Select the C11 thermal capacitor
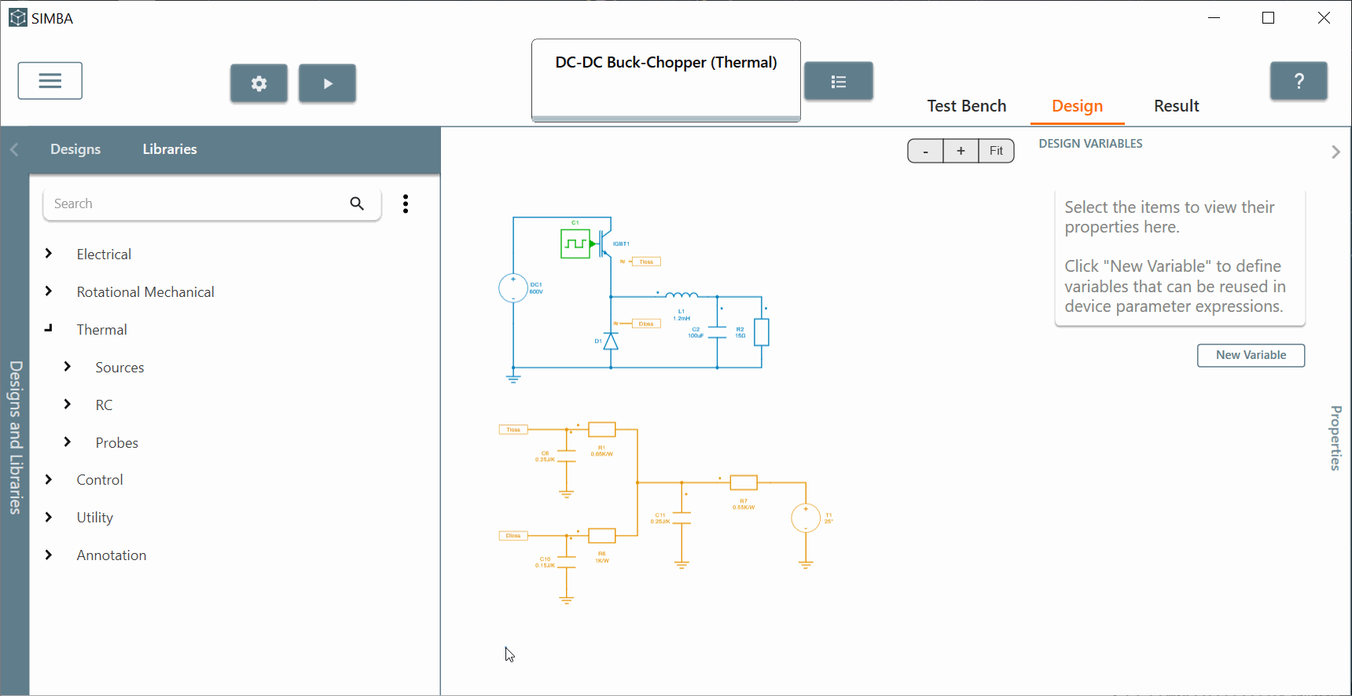The height and width of the screenshot is (696, 1352). 682,518
